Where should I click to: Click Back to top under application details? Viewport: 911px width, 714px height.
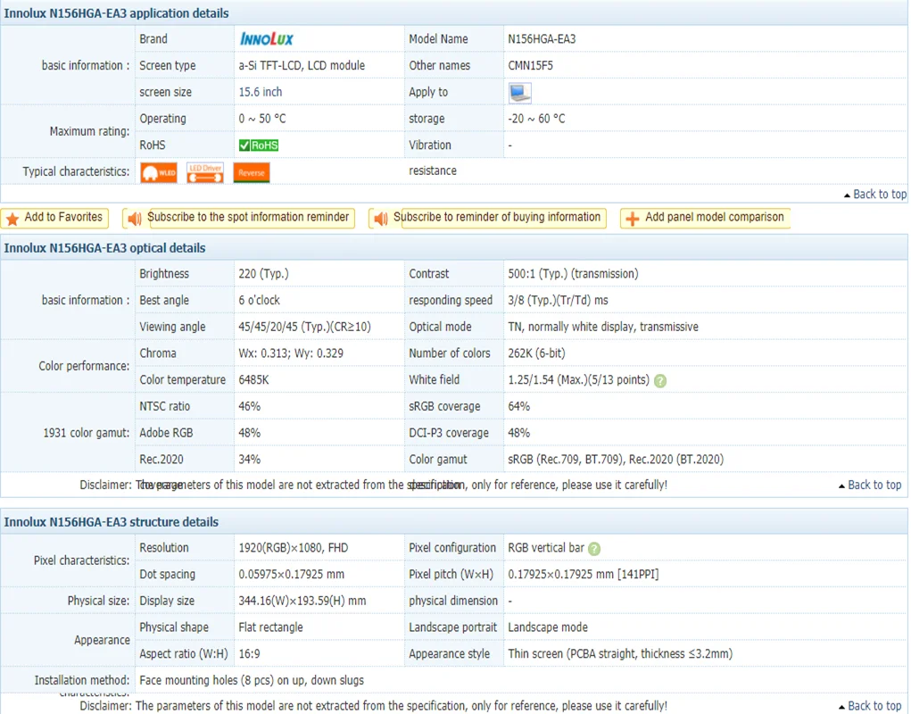875,194
